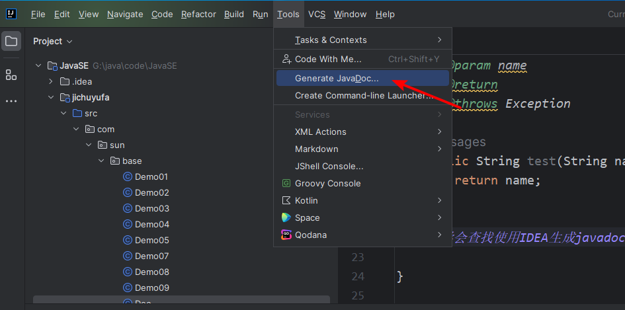Expand the Tasks & Contexts submenu
625x310 pixels.
pos(440,40)
